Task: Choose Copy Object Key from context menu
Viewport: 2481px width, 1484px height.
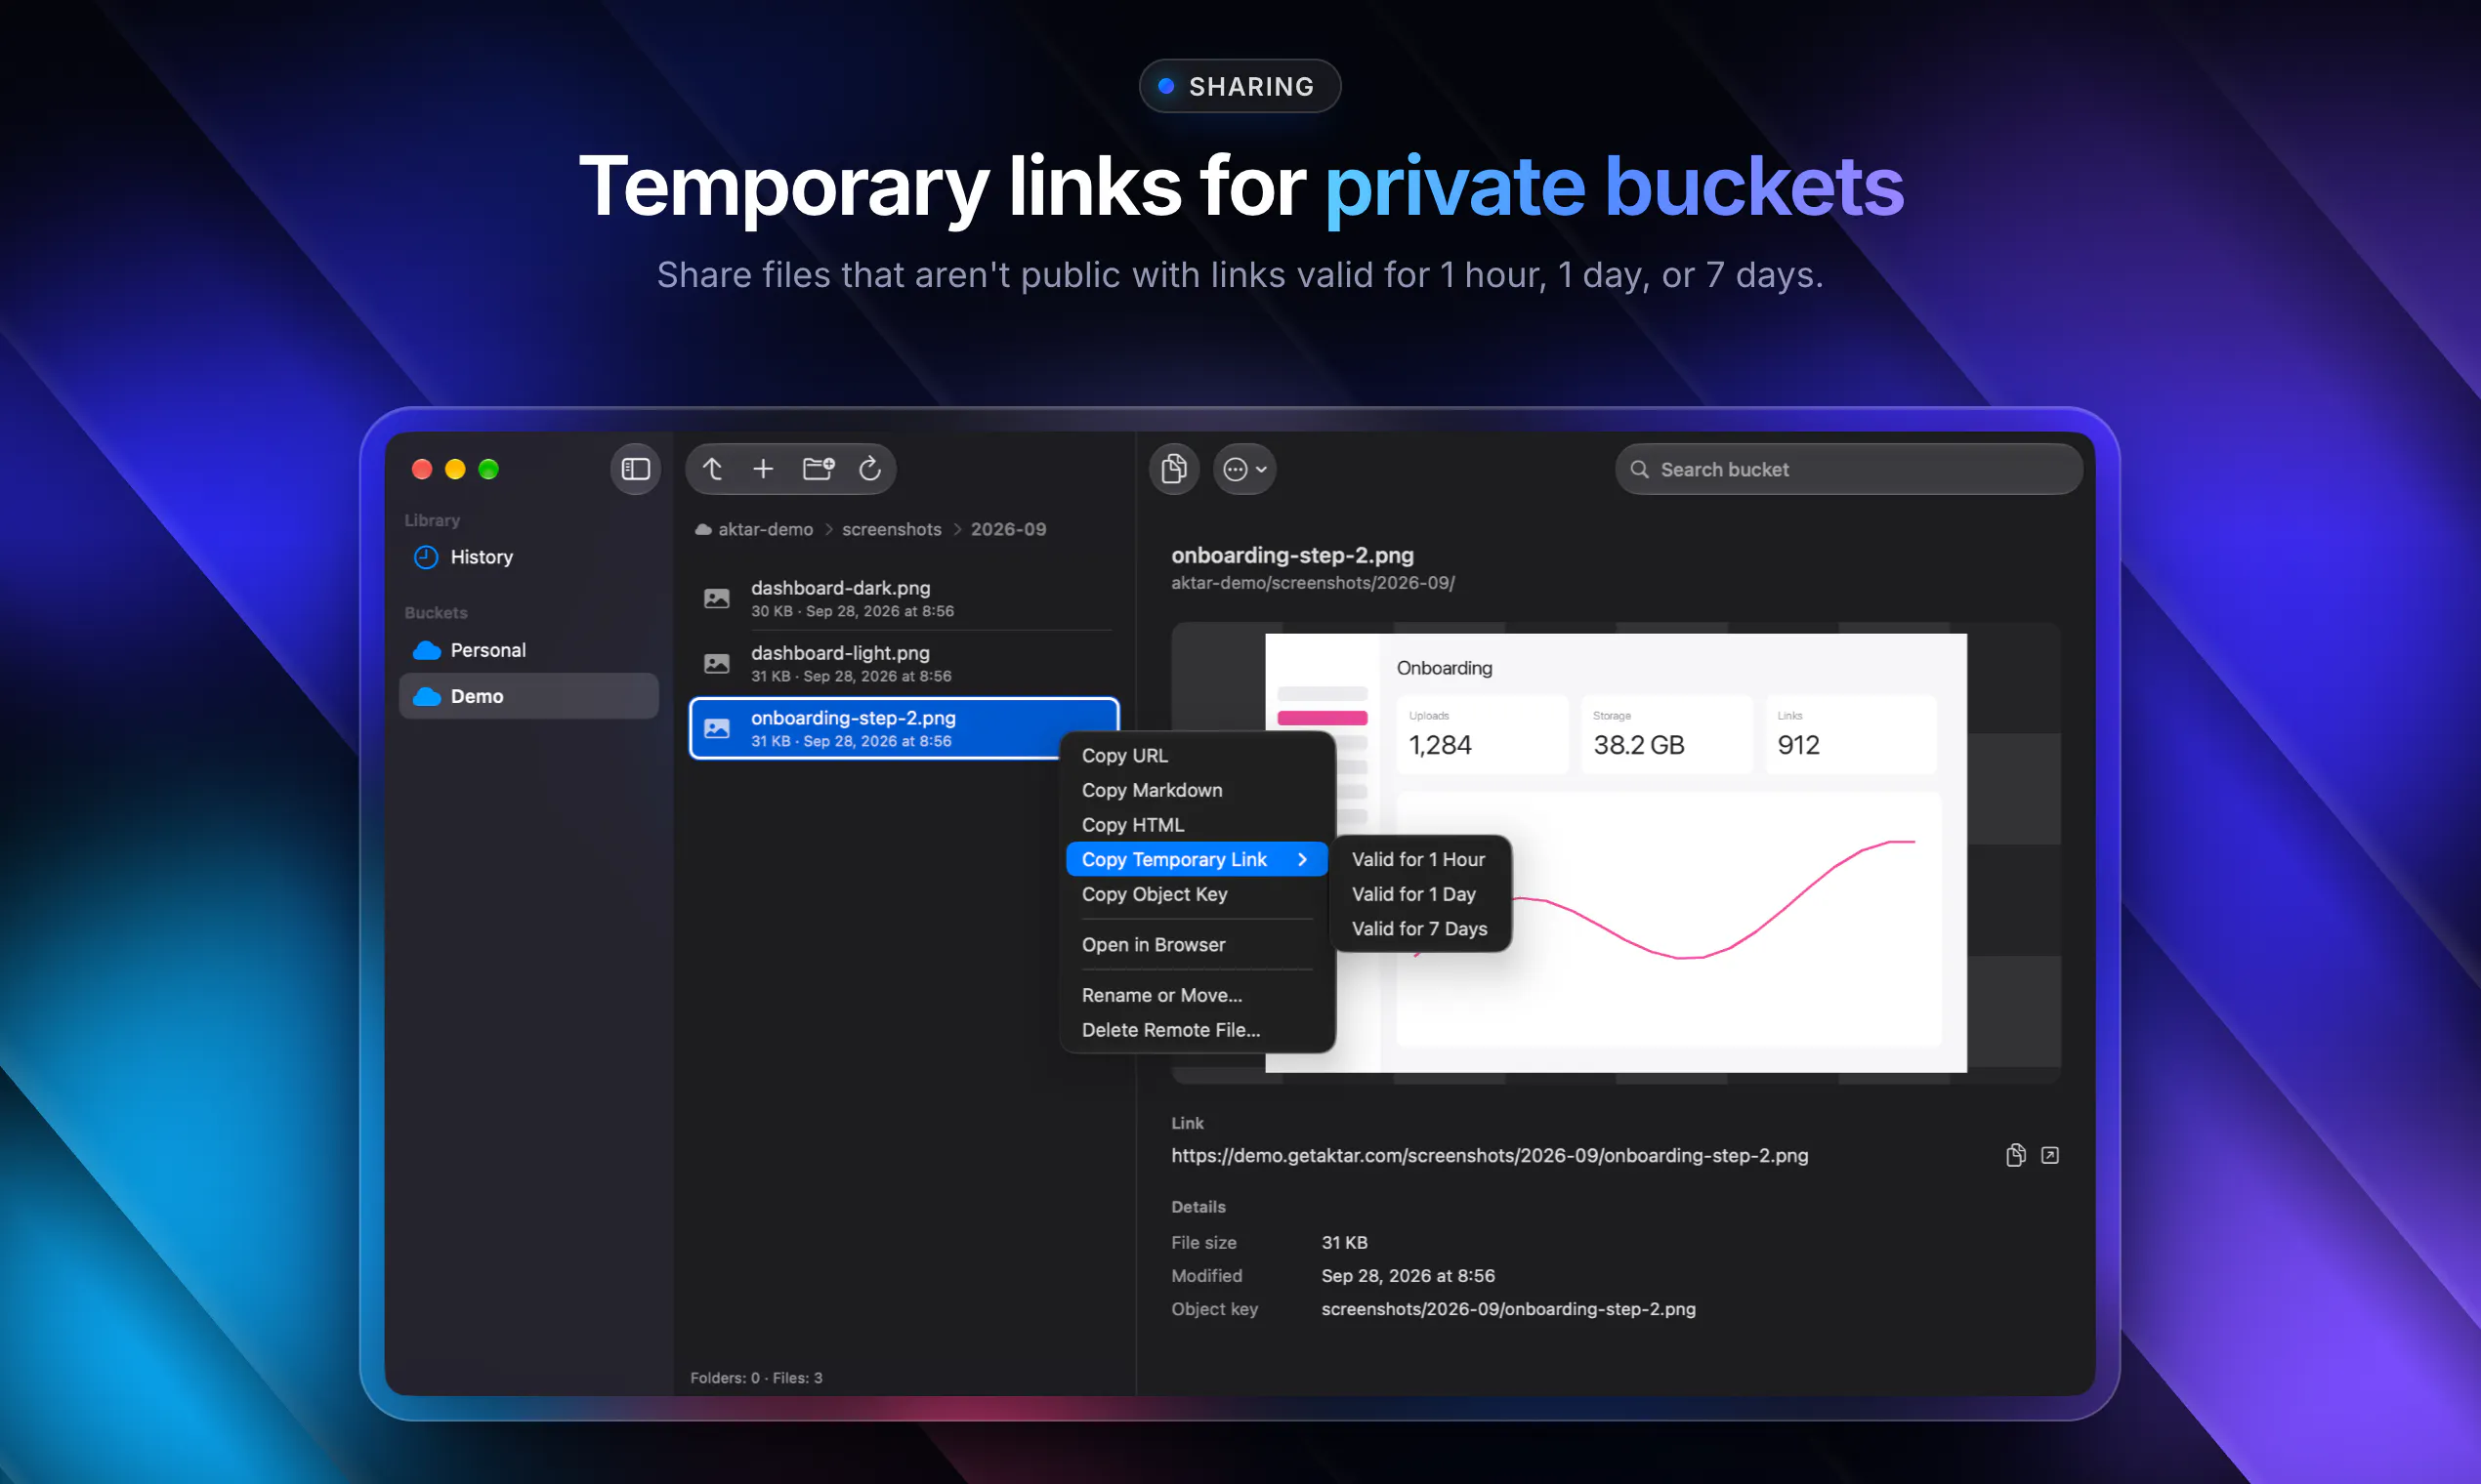Action: tap(1198, 894)
